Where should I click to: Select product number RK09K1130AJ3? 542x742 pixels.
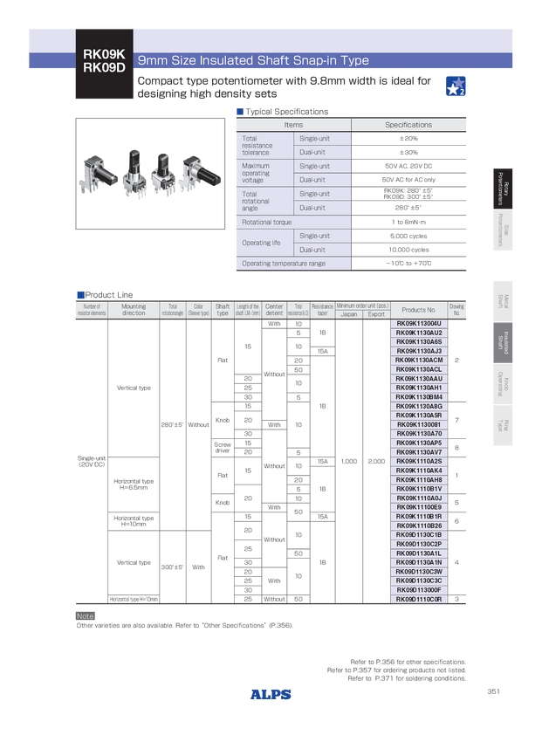(419, 351)
